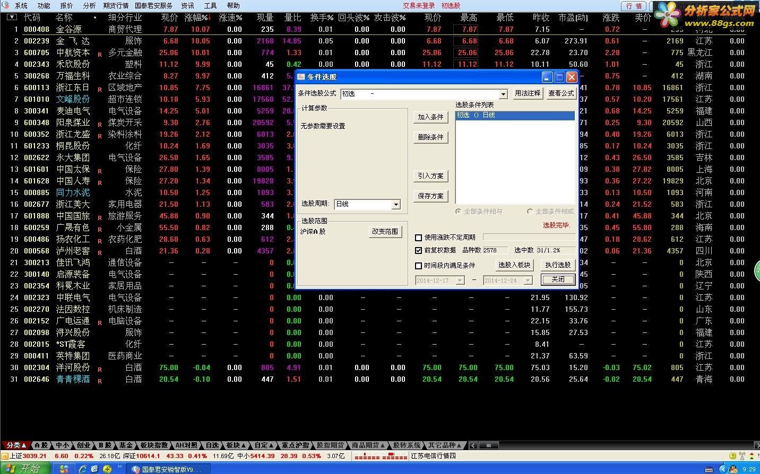This screenshot has width=760, height=474.
Task: Open the 功能 menu
Action: coord(44,5)
